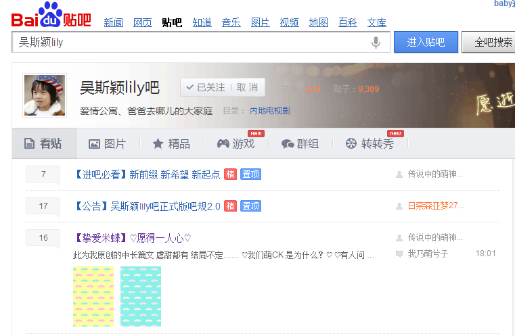Open the teal mustache pattern thumbnail
Viewport: 515px width, 336px height.
pos(141,296)
